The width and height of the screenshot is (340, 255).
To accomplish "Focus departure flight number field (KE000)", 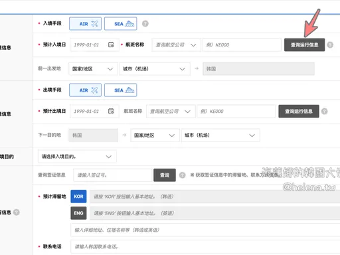I will tap(236, 111).
